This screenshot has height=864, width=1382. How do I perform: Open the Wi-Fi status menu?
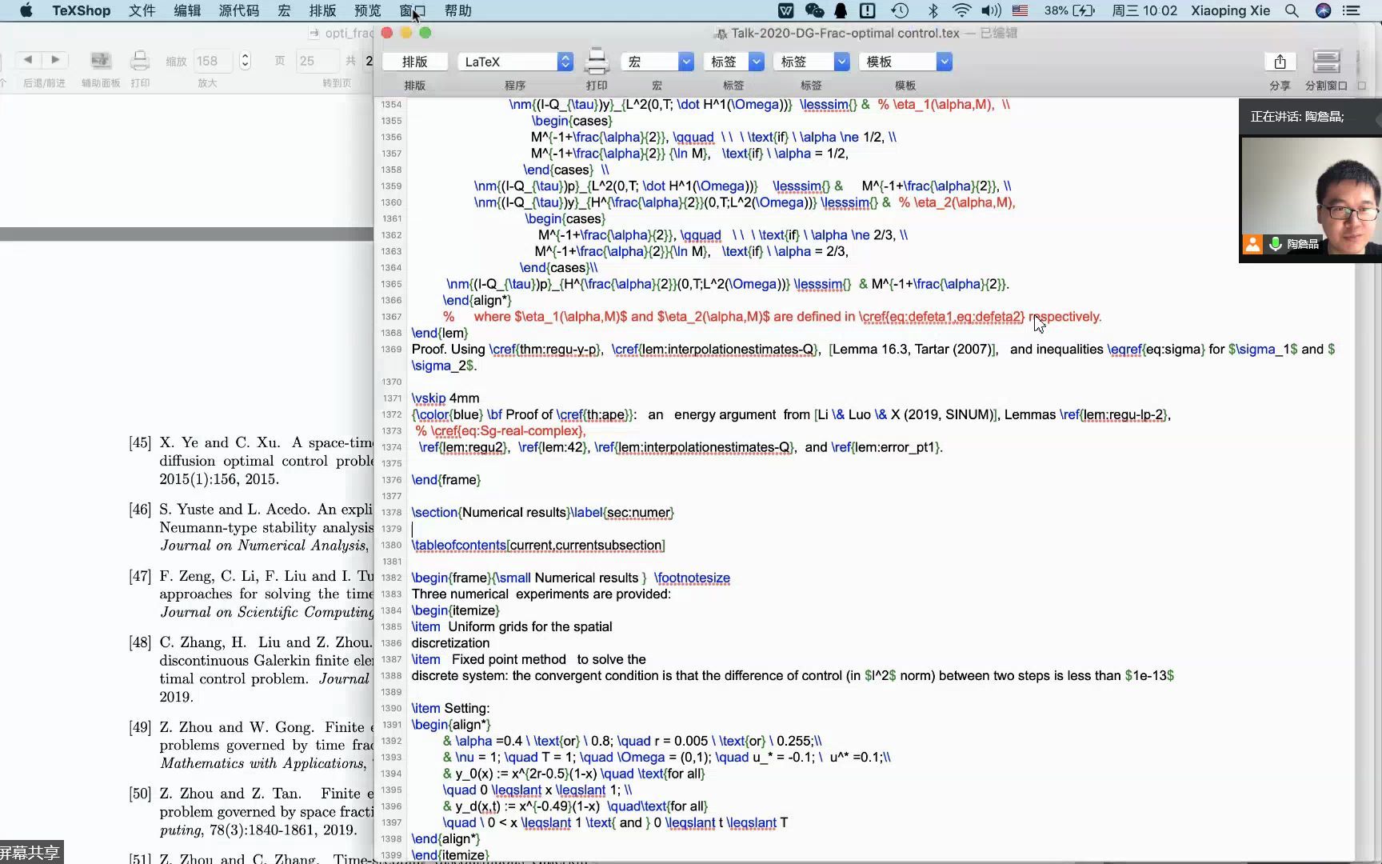click(962, 10)
